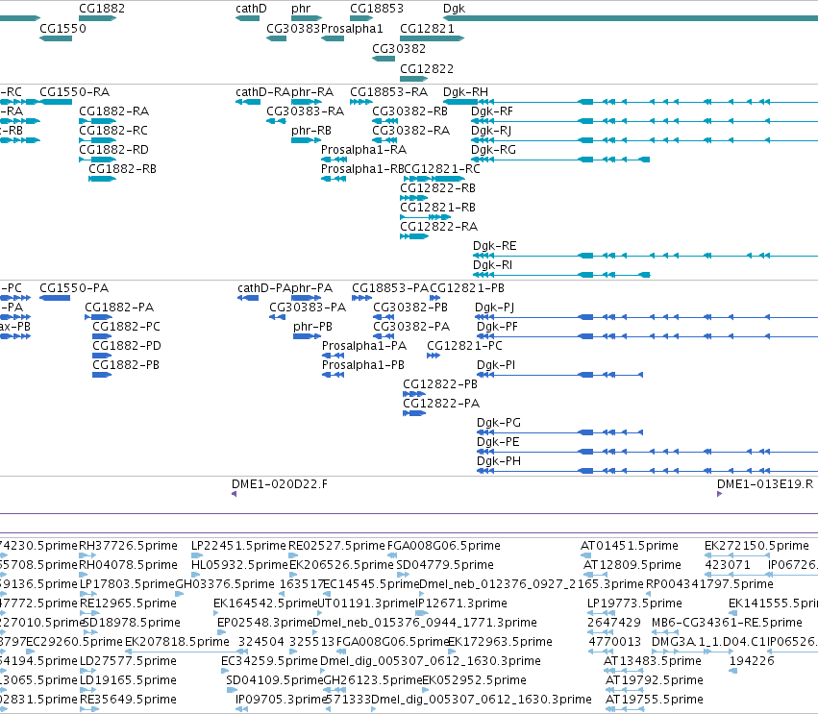Viewport: 818px width, 714px height.
Task: Select protein label Dgk-PJ
Action: 495,308
